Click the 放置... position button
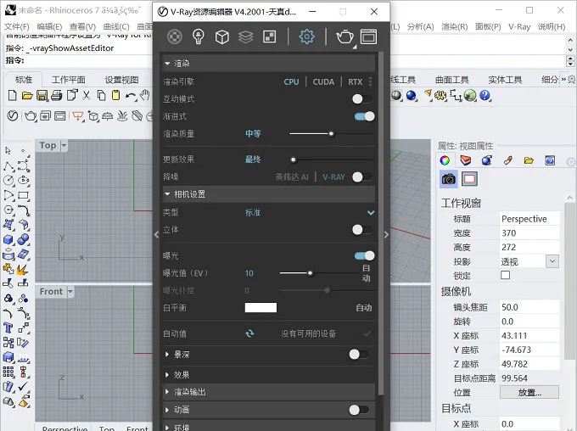 click(x=529, y=392)
